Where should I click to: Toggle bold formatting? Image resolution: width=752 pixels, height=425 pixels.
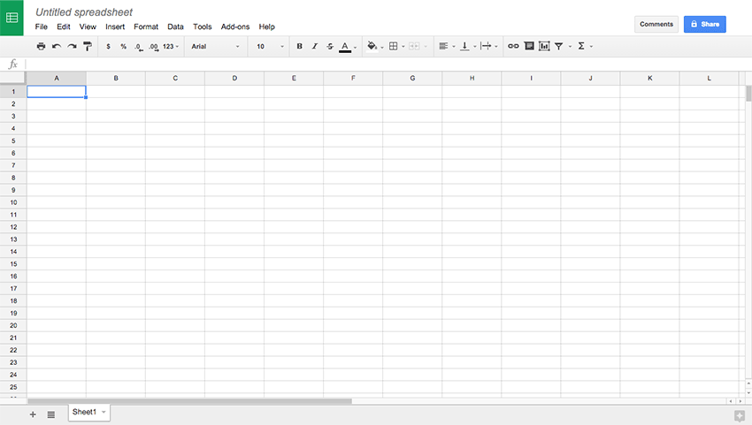[299, 47]
